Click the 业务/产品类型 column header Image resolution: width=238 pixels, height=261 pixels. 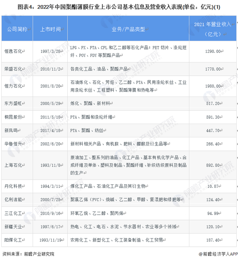[x=128, y=29]
